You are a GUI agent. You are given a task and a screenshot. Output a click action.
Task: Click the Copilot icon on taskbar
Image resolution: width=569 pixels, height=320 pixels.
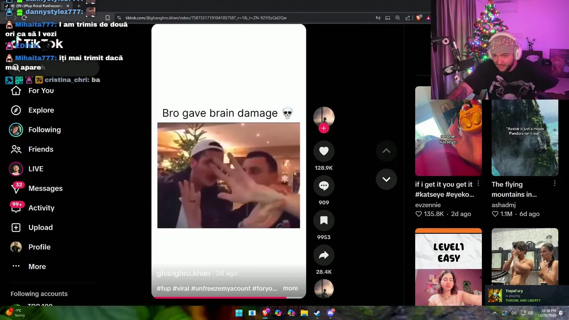pyautogui.click(x=278, y=313)
